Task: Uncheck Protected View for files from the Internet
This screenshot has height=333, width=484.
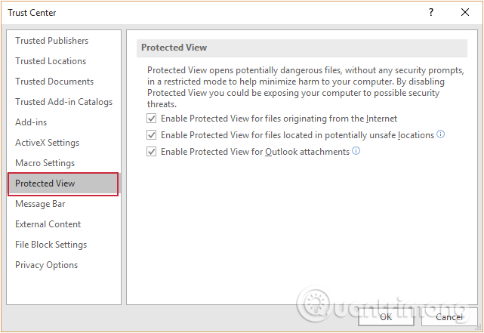Action: [151, 119]
